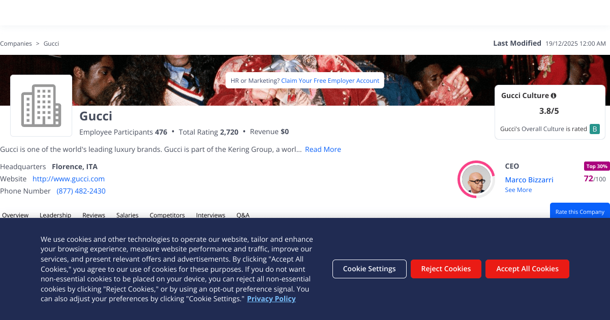Screen dimensions: 610x320
Task: Go to the Reviews tab
Action: (94, 215)
